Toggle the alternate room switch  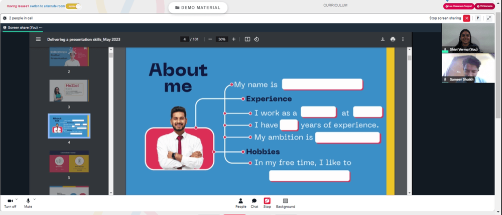click(x=73, y=6)
